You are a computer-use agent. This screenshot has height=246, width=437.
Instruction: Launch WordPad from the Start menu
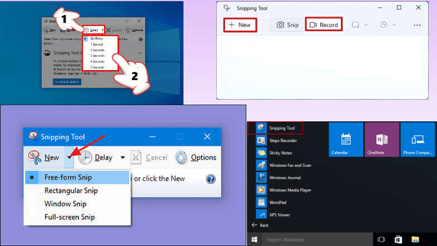click(x=271, y=203)
